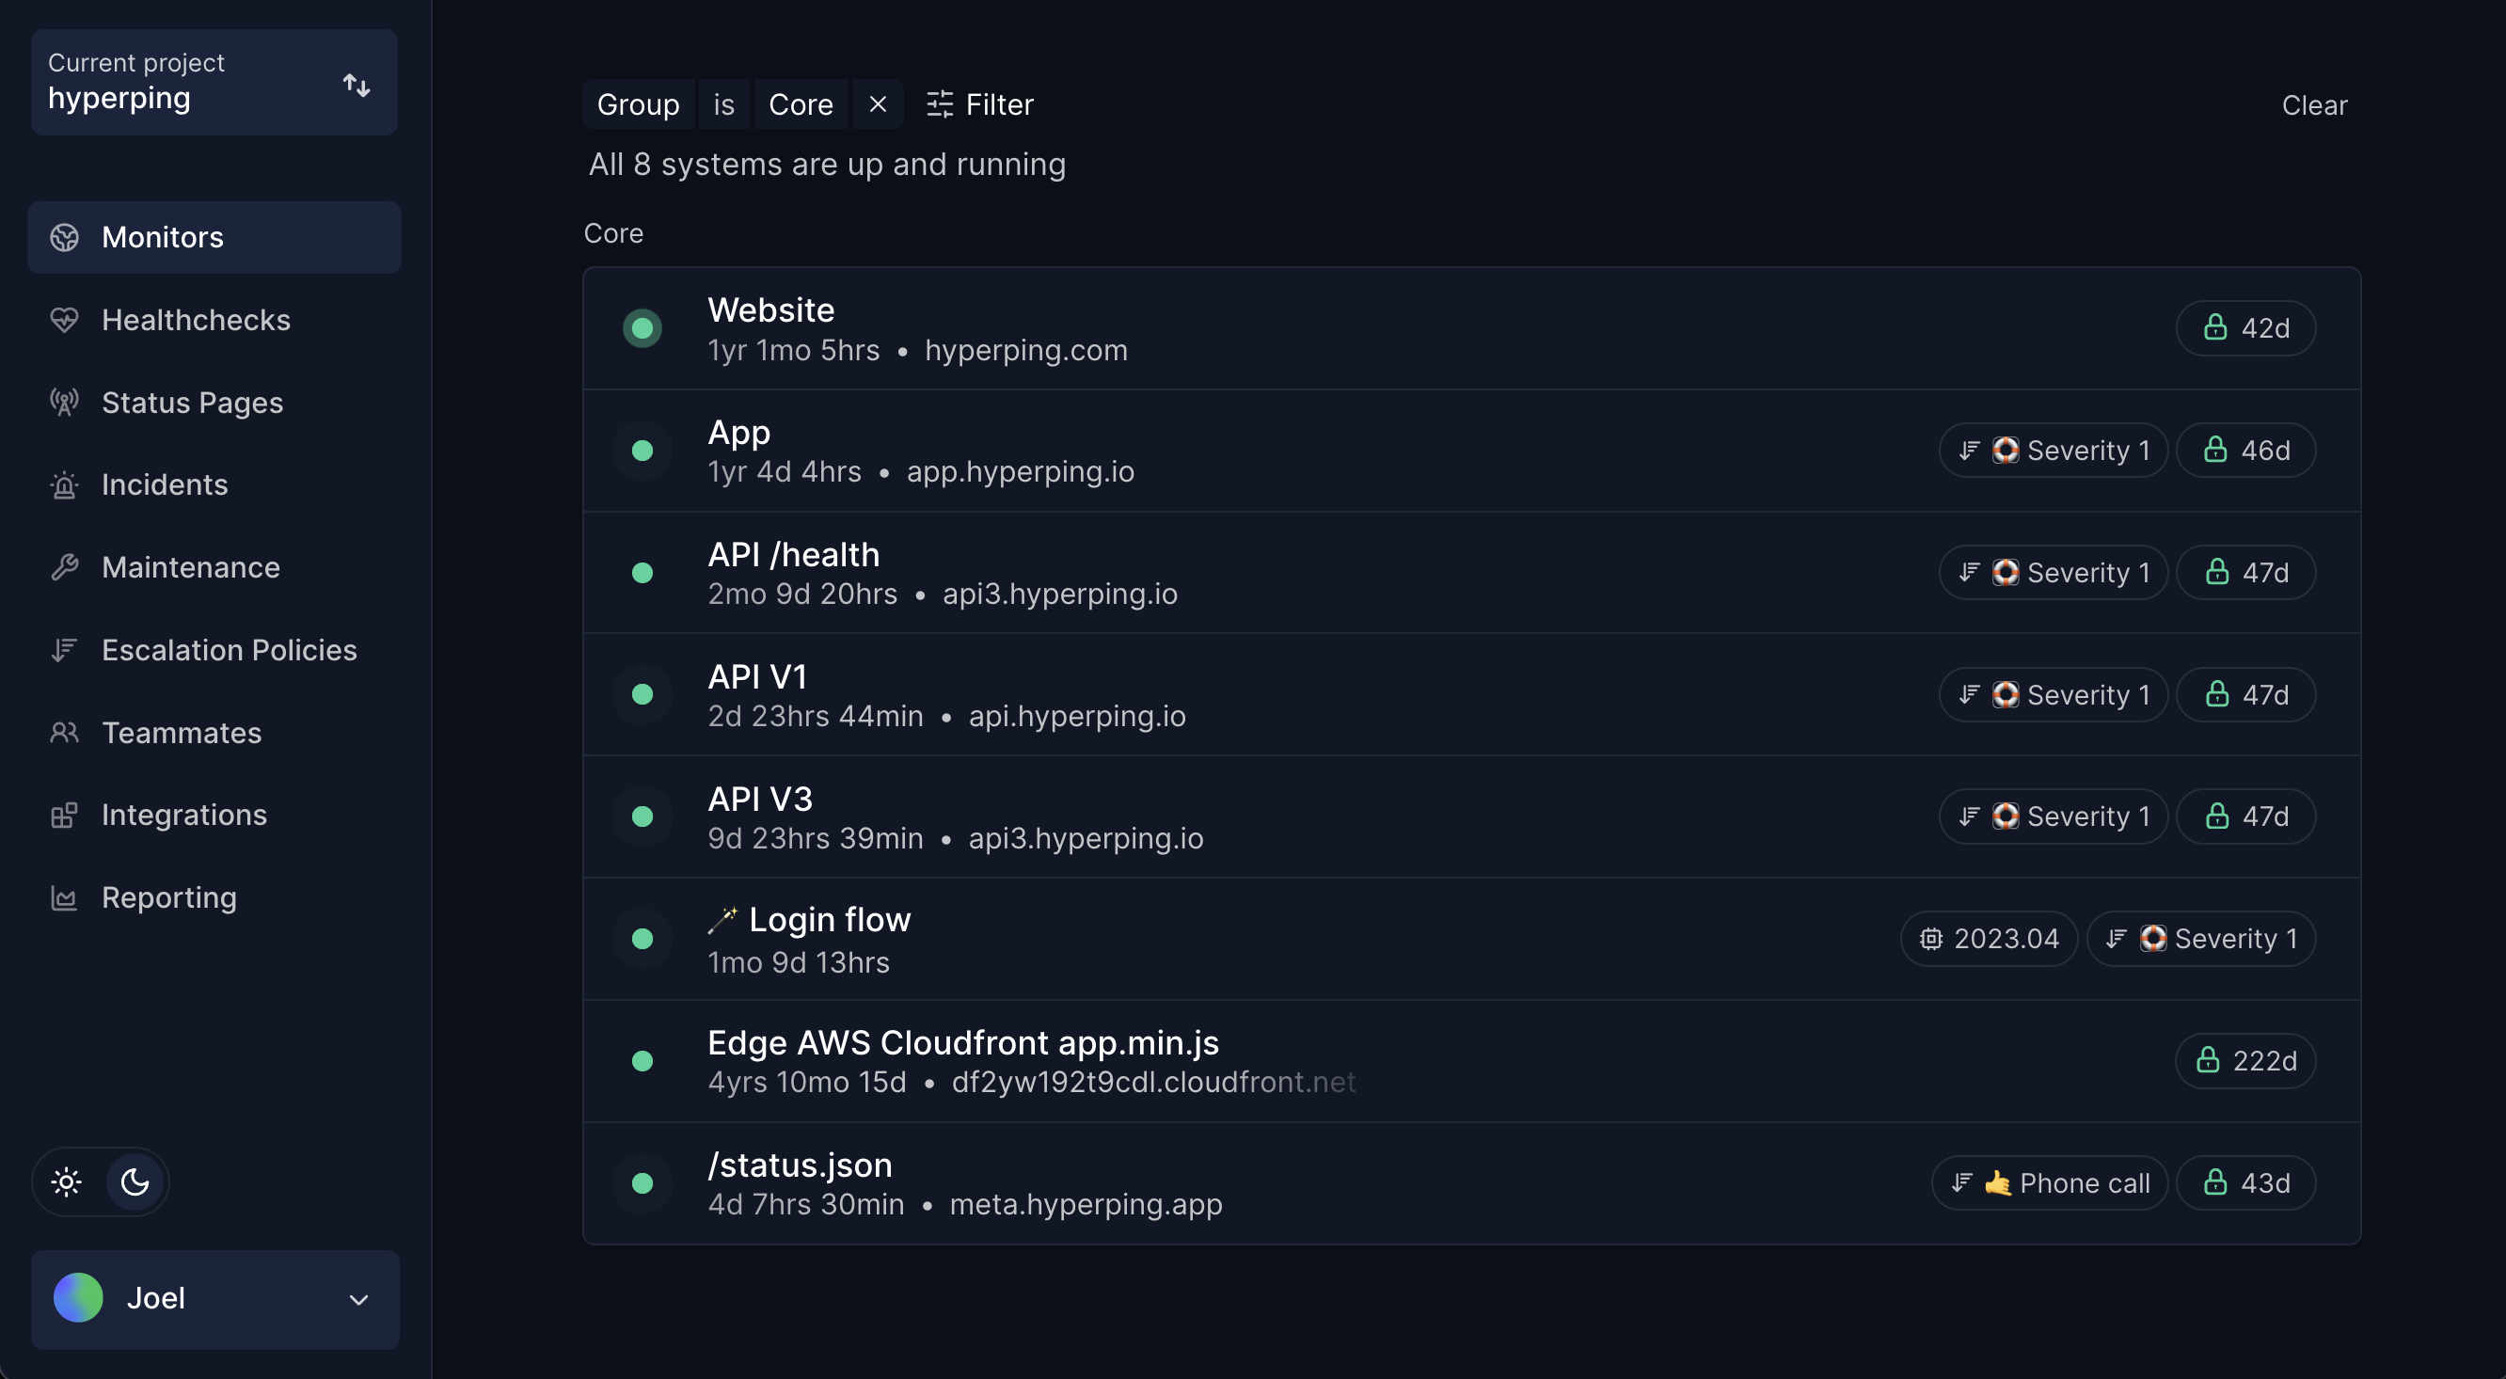The height and width of the screenshot is (1379, 2506).
Task: Go to Status Pages
Action: 214,403
